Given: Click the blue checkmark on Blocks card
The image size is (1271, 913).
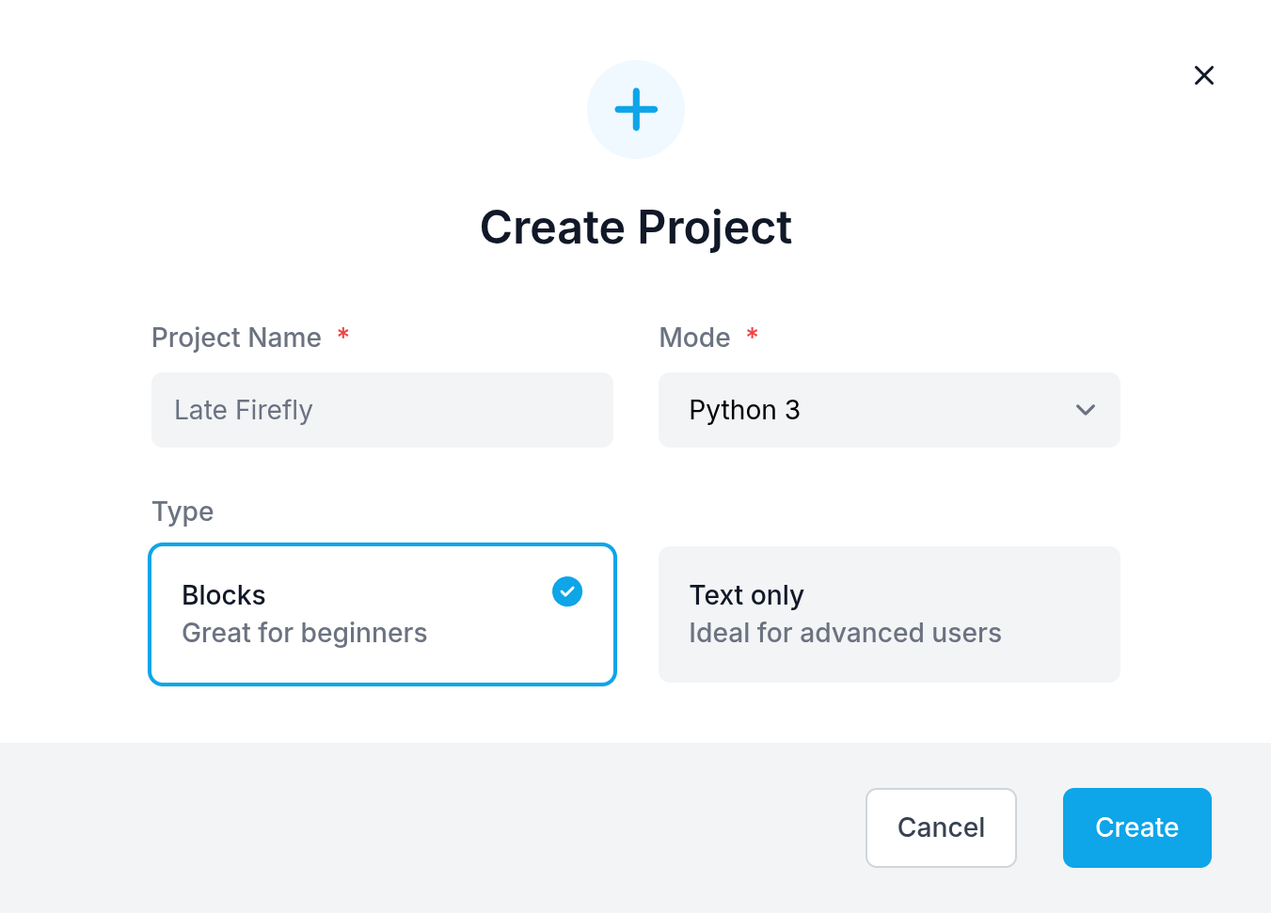Looking at the screenshot, I should coord(567,591).
